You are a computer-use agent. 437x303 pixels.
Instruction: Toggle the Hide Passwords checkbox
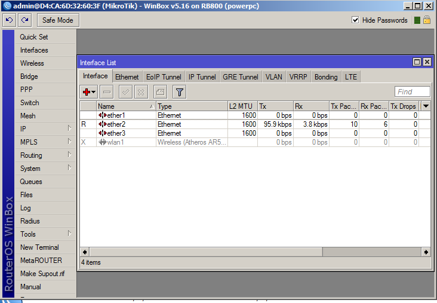(355, 20)
